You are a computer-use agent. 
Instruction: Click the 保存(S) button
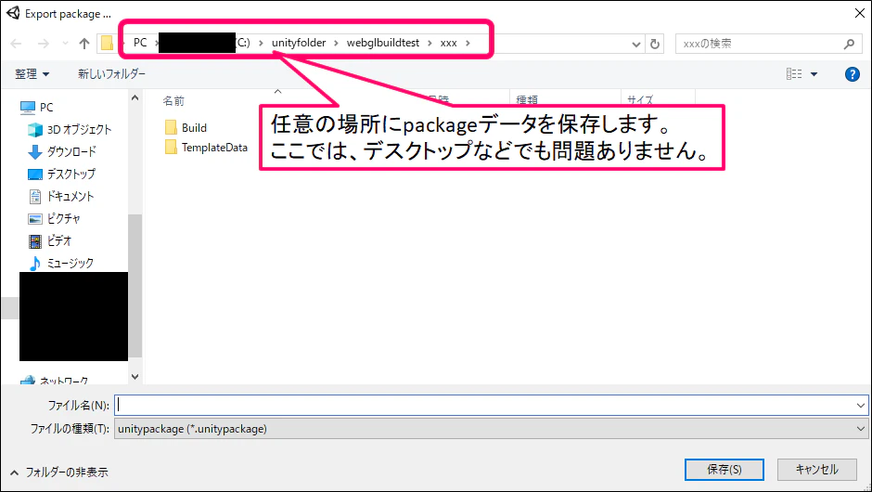pos(725,469)
